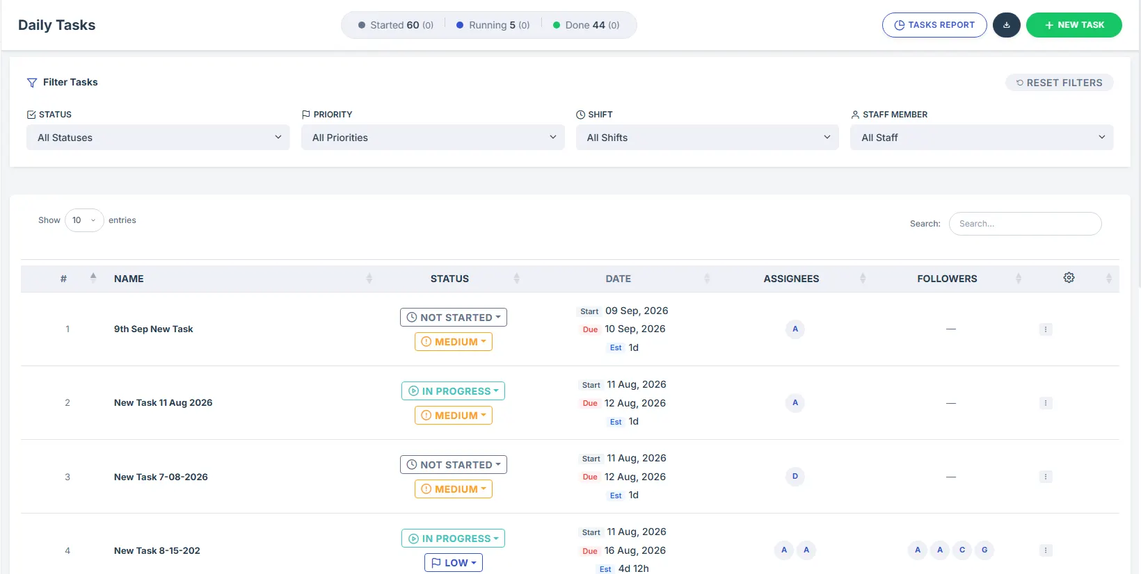Open task New Task 11 Aug 2026
This screenshot has height=574, width=1141.
pyautogui.click(x=163, y=403)
